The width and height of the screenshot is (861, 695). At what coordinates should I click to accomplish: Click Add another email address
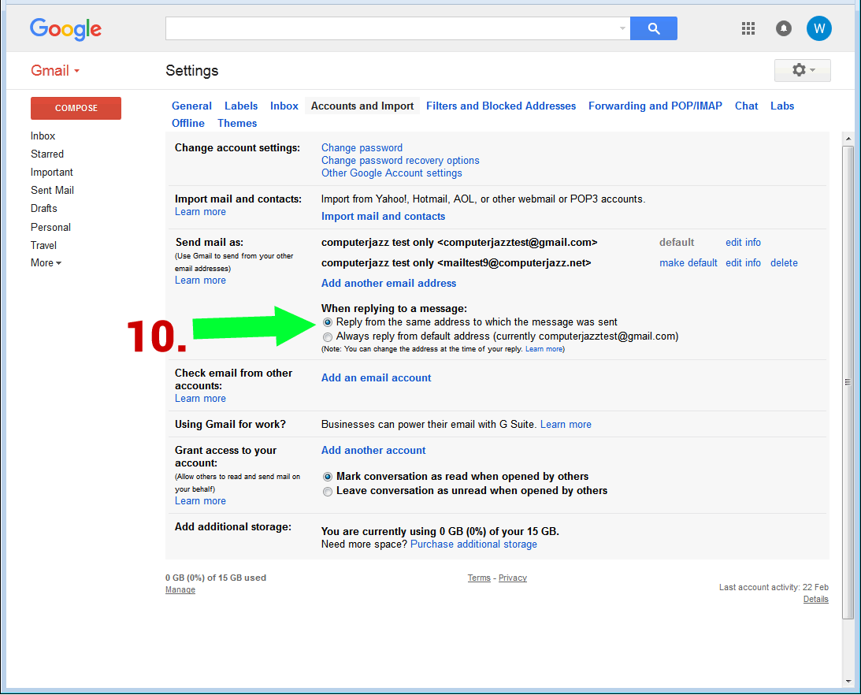389,284
